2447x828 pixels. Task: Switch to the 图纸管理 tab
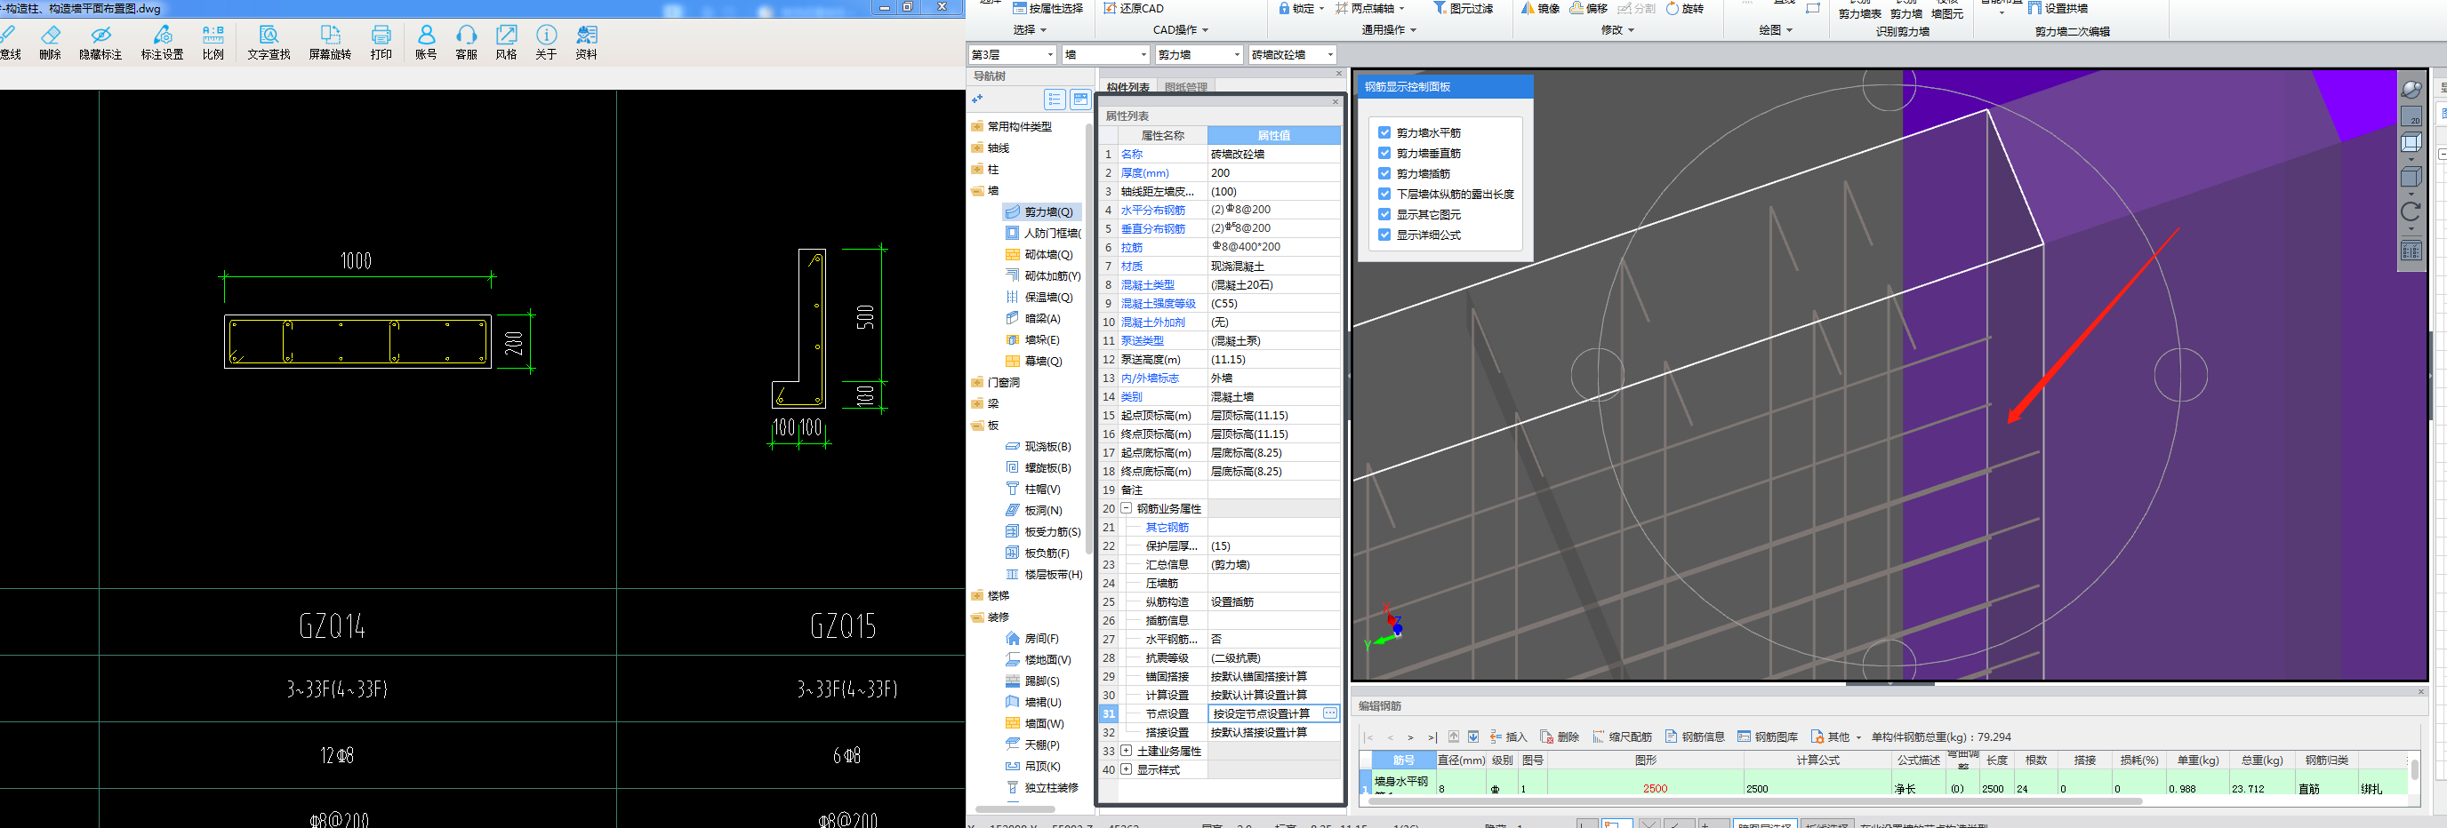coord(1185,86)
